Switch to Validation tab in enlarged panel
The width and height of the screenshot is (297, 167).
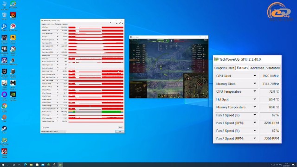pos(273,68)
